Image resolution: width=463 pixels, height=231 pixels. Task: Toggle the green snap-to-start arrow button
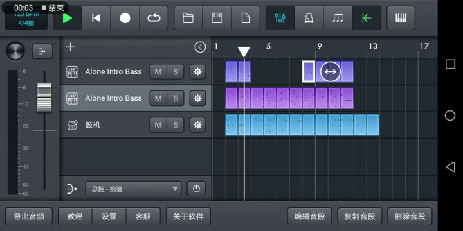(367, 18)
